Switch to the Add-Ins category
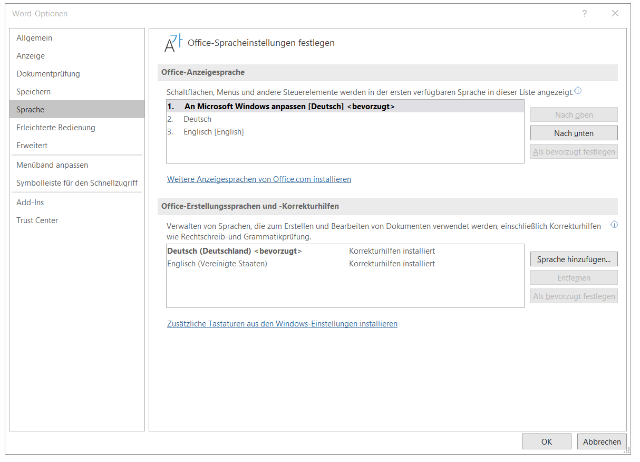Image resolution: width=640 pixels, height=462 pixels. 77,203
